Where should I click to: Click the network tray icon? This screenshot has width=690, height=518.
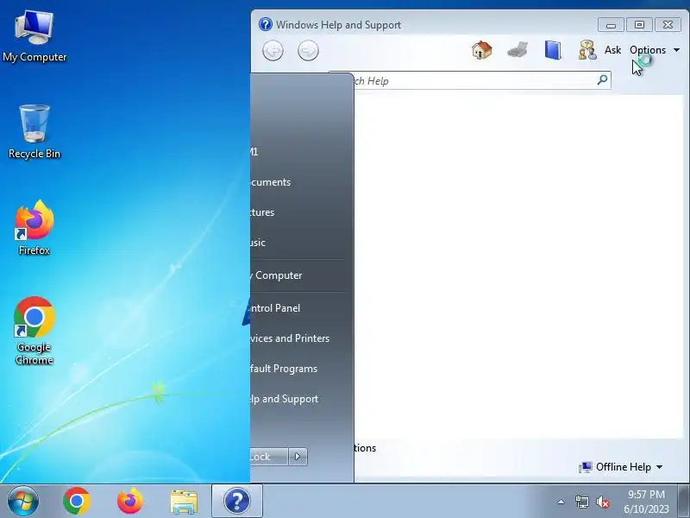coord(582,502)
